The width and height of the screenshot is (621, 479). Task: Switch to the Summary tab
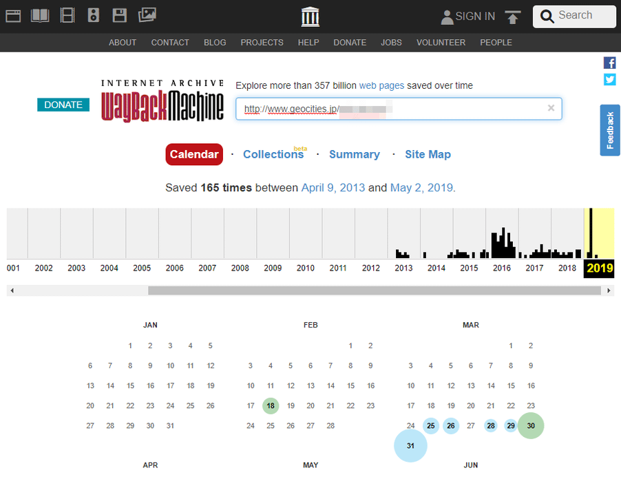coord(355,154)
